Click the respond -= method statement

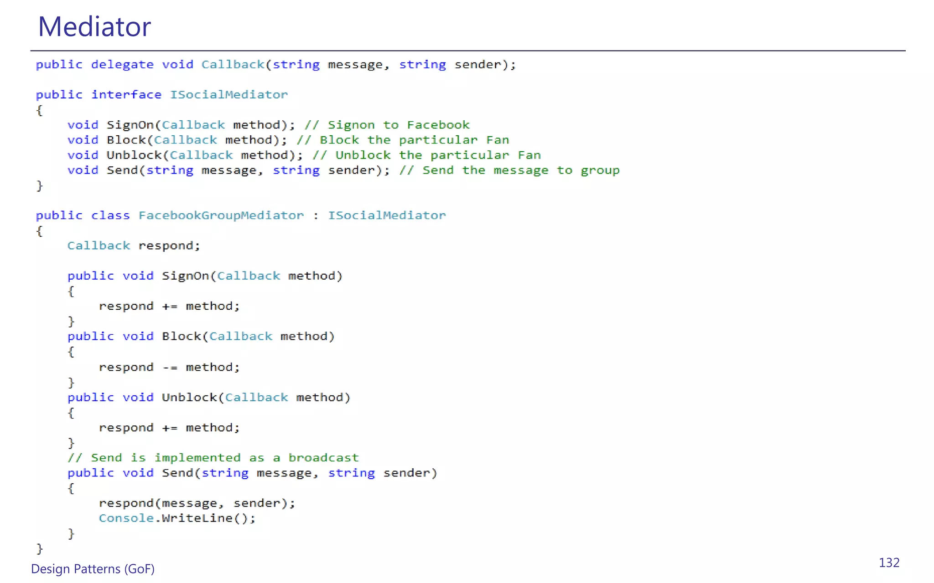pos(169,367)
